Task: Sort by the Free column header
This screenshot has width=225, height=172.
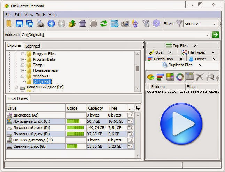Action: (117, 108)
